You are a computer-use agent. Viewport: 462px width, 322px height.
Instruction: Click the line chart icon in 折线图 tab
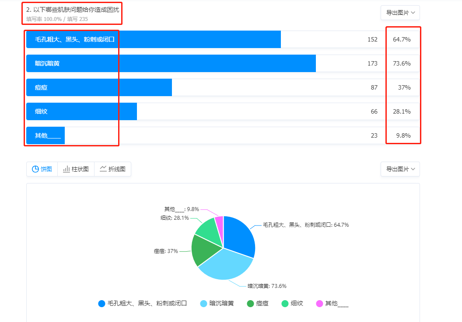click(103, 169)
